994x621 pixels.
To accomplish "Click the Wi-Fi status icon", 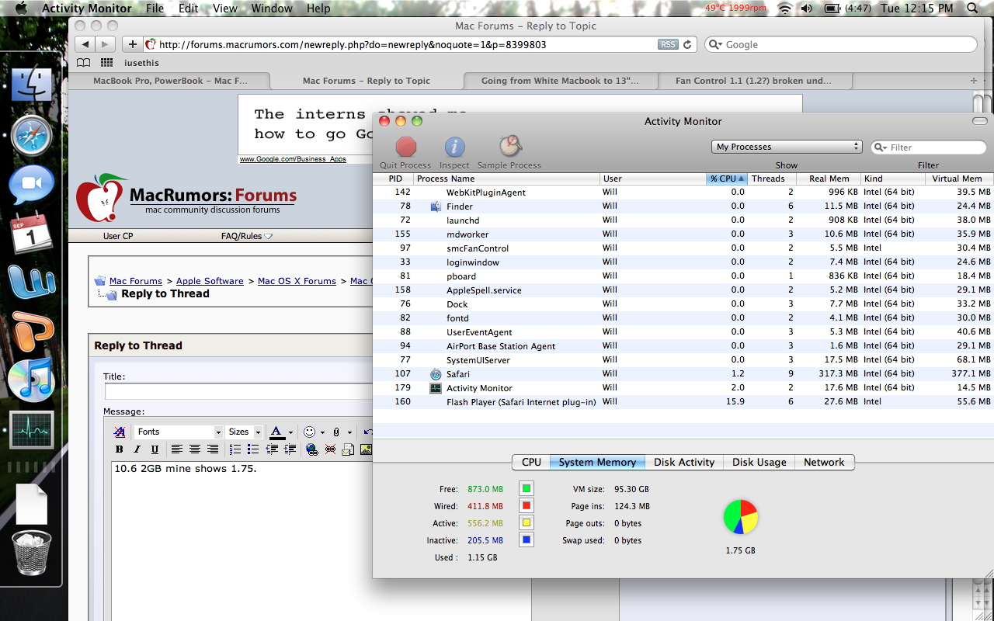I will click(x=784, y=9).
